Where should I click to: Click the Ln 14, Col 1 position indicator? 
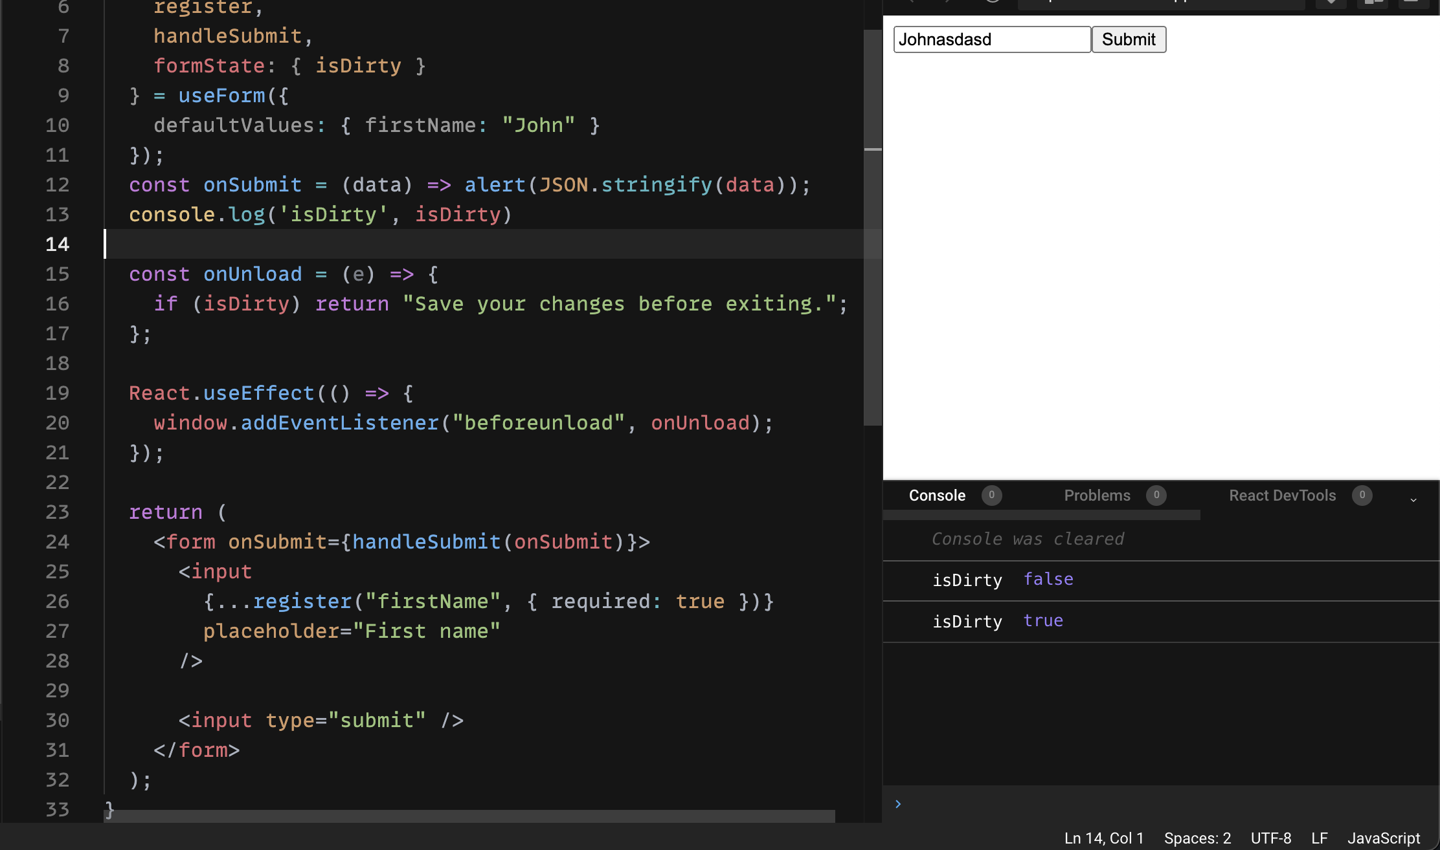pos(1104,838)
